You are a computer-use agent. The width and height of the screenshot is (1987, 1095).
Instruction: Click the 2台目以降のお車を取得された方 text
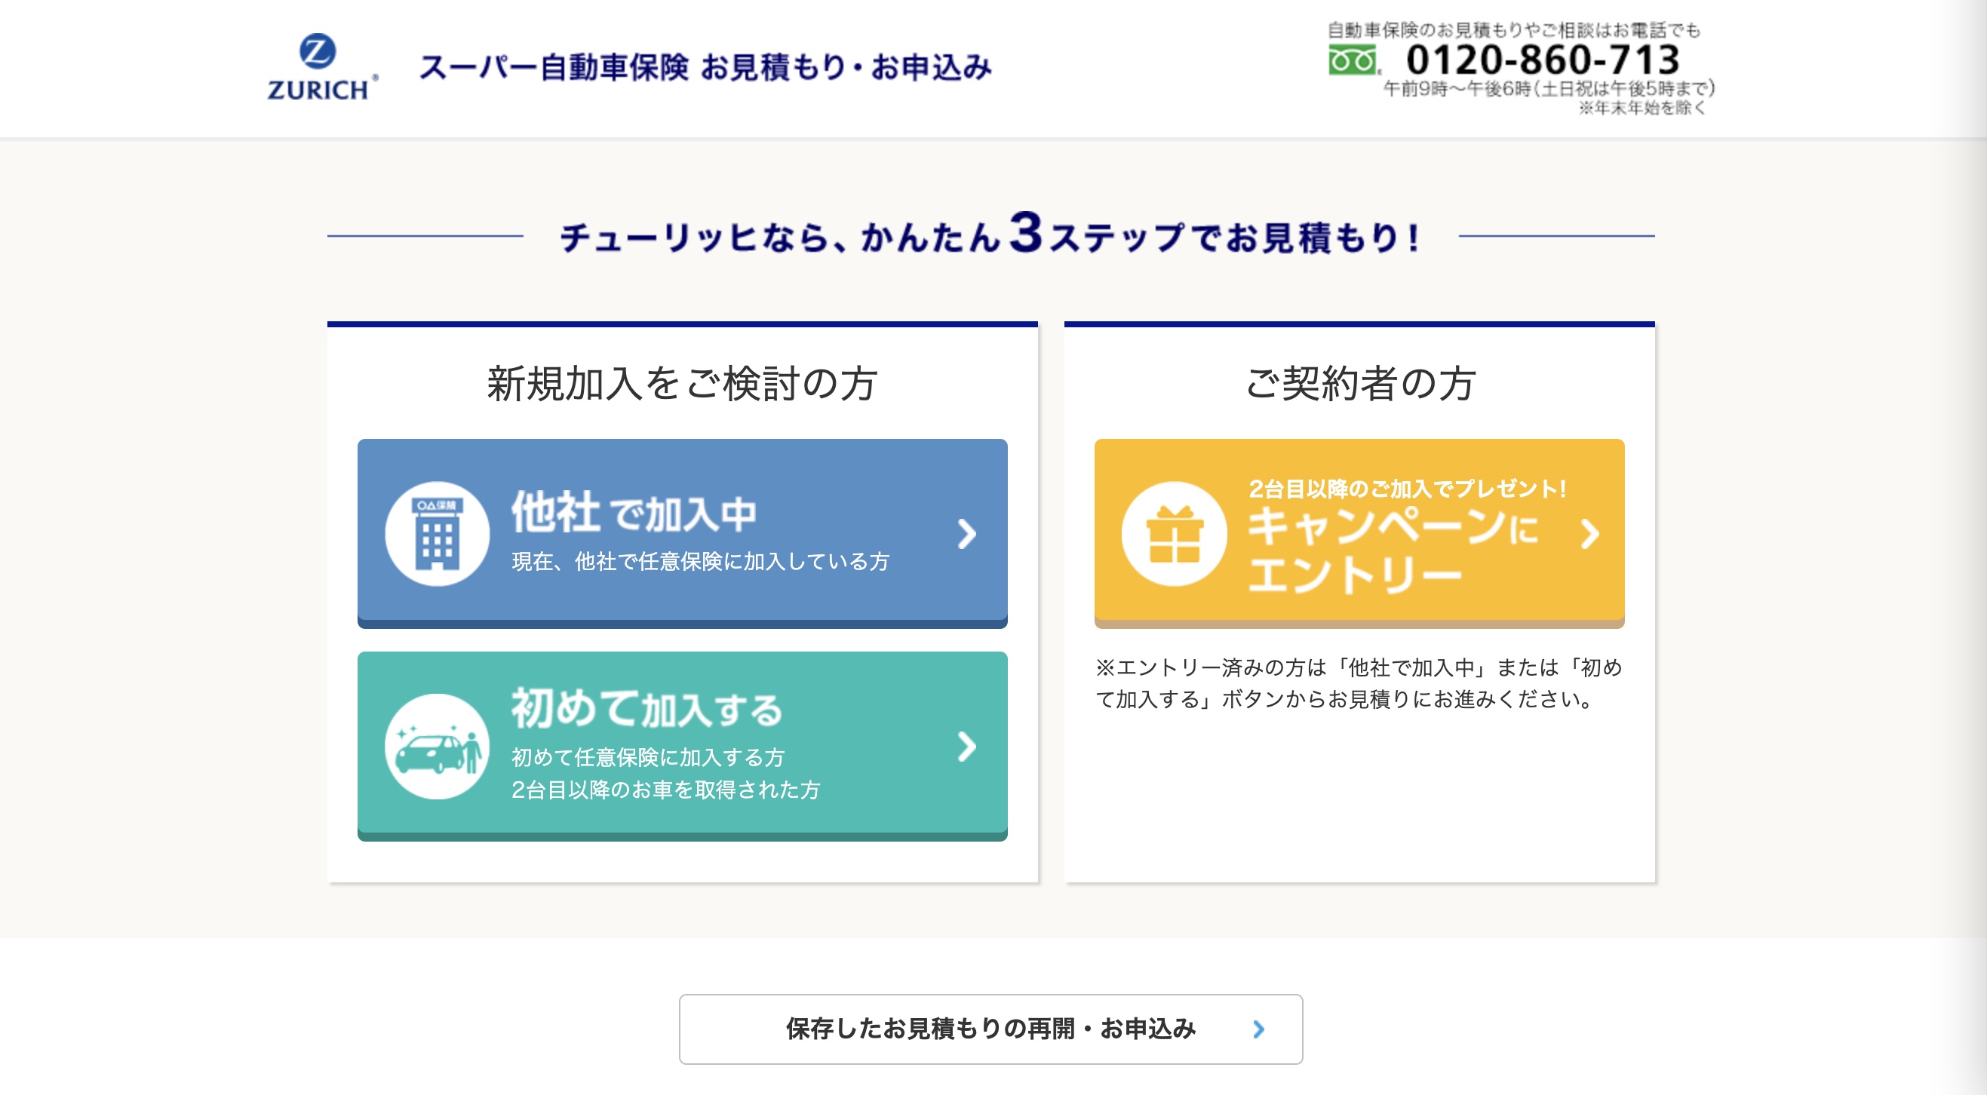pos(665,790)
